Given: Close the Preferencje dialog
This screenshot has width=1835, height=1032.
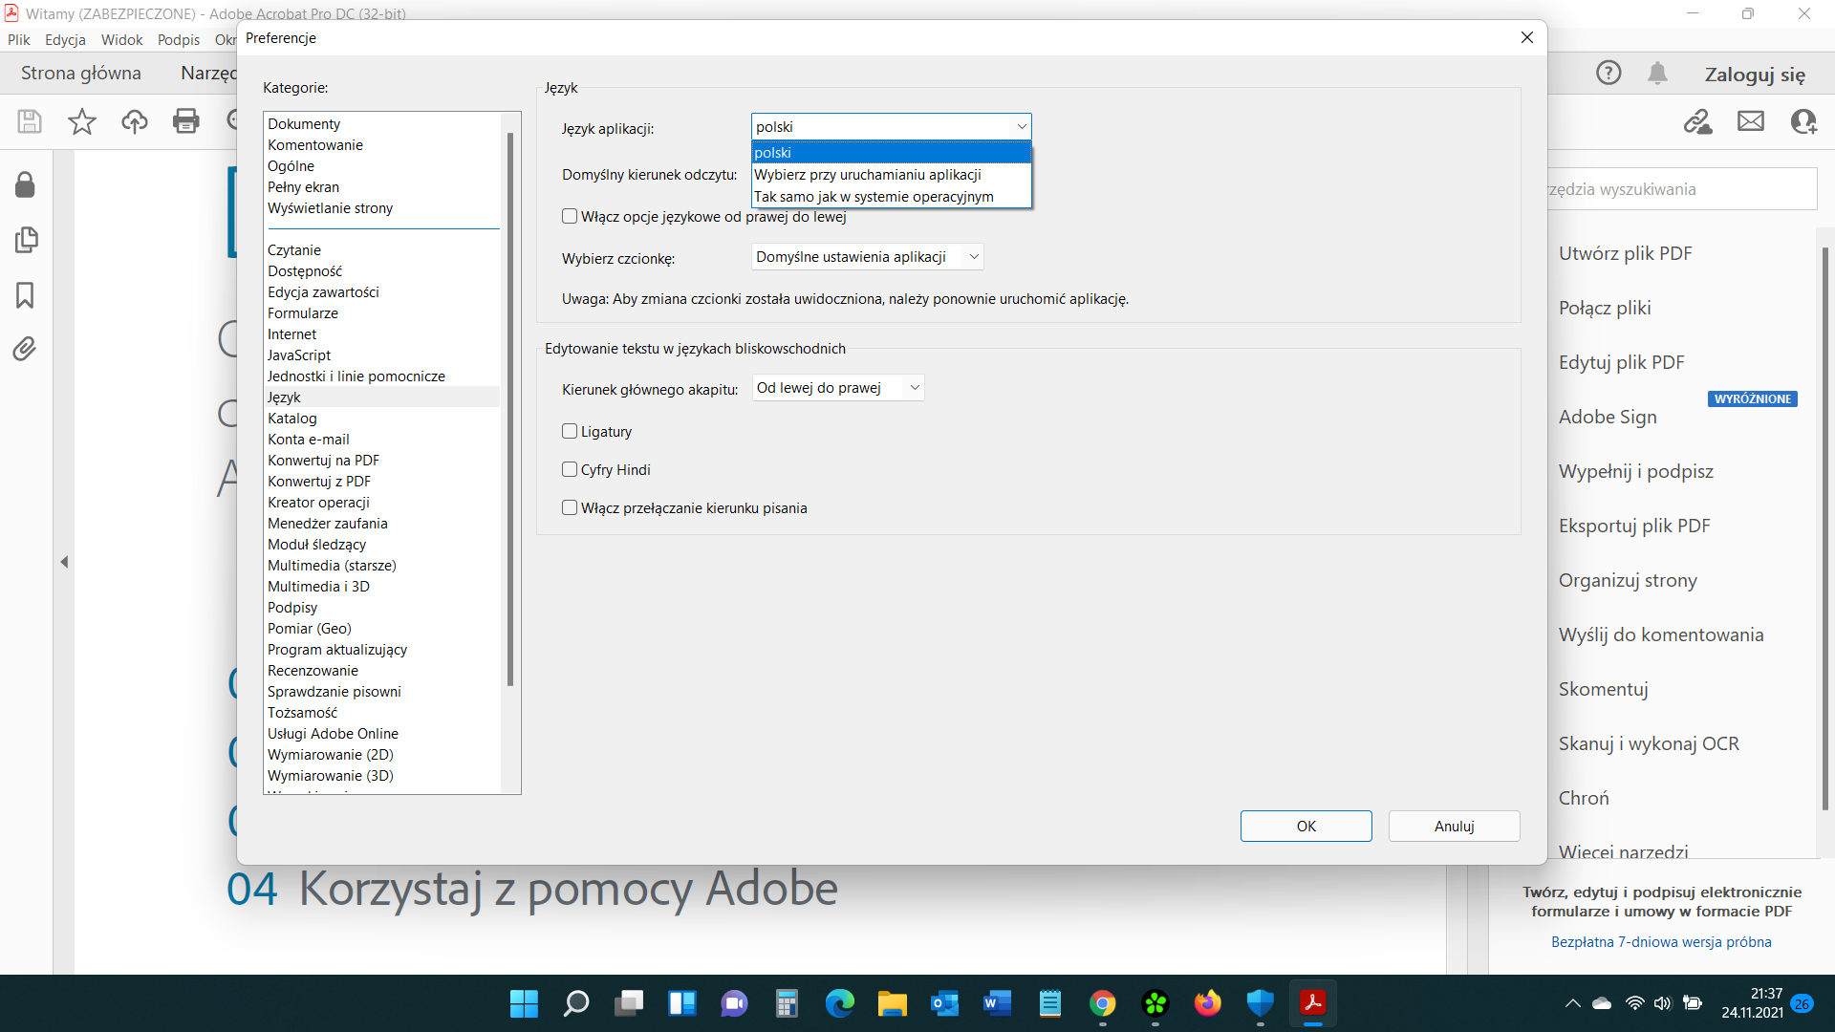Looking at the screenshot, I should pyautogui.click(x=1526, y=37).
